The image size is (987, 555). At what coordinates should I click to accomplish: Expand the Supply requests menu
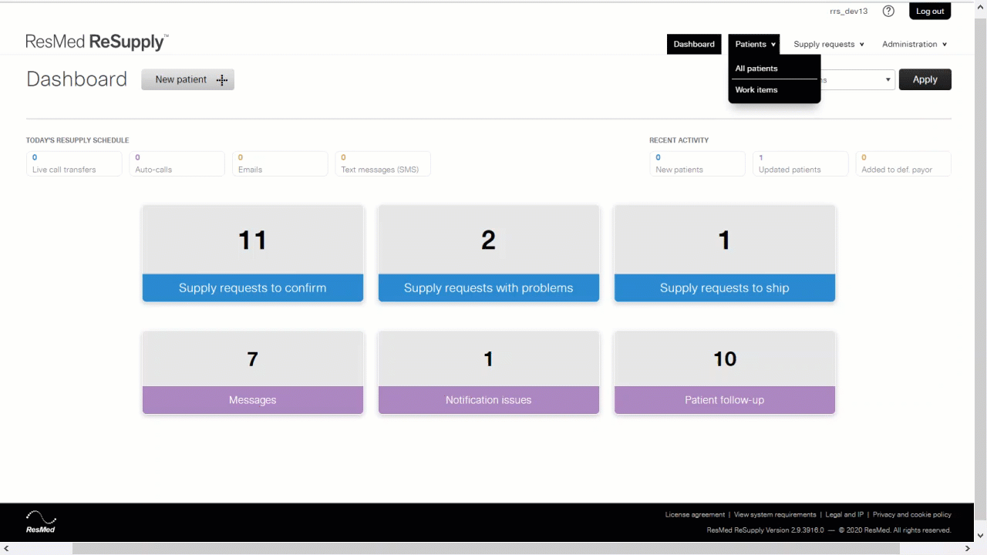tap(828, 44)
